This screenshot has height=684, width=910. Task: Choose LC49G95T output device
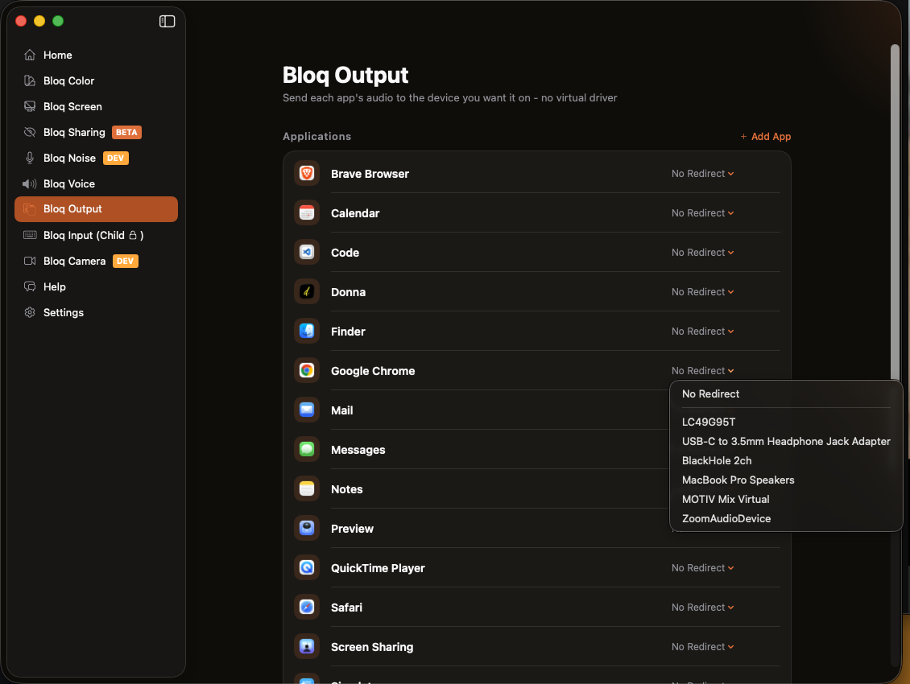[x=786, y=422]
